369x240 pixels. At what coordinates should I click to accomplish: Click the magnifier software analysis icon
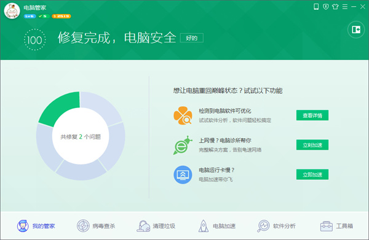[263, 226]
